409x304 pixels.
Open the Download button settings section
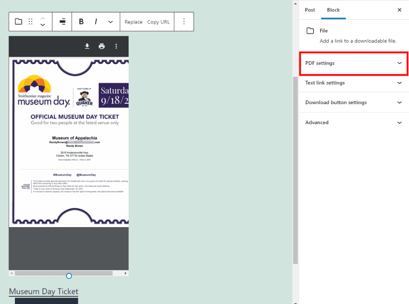coord(354,102)
